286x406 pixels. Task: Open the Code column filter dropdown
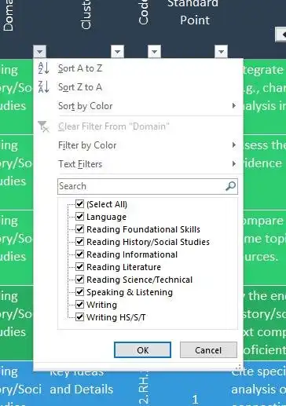tap(154, 52)
